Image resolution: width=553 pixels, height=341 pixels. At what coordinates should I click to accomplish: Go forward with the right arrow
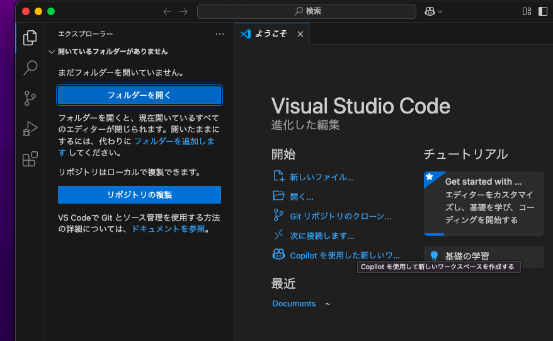coord(184,11)
